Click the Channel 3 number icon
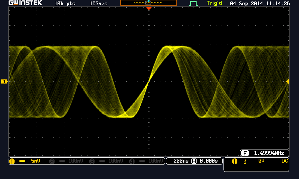The width and height of the screenshot is (299, 179). pos(92,161)
